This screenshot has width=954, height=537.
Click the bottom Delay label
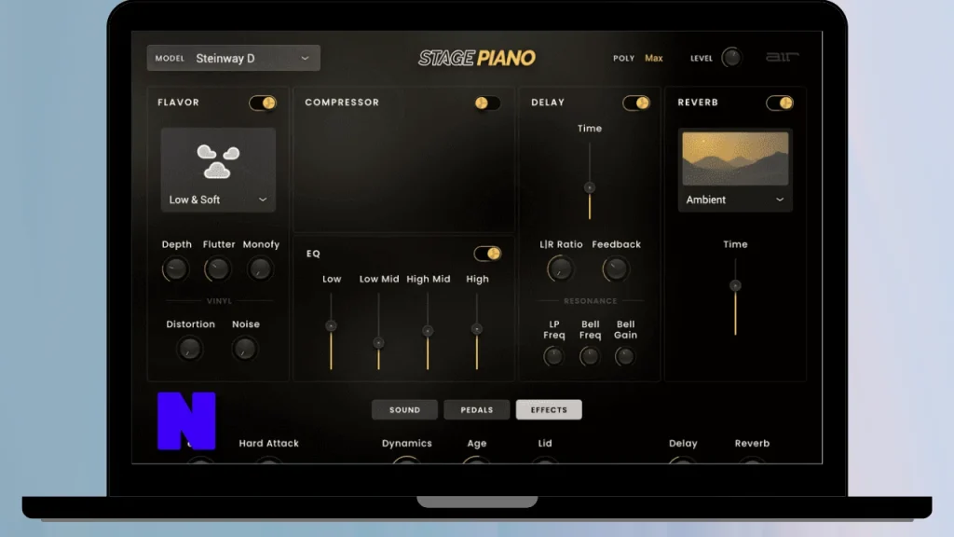(x=683, y=443)
